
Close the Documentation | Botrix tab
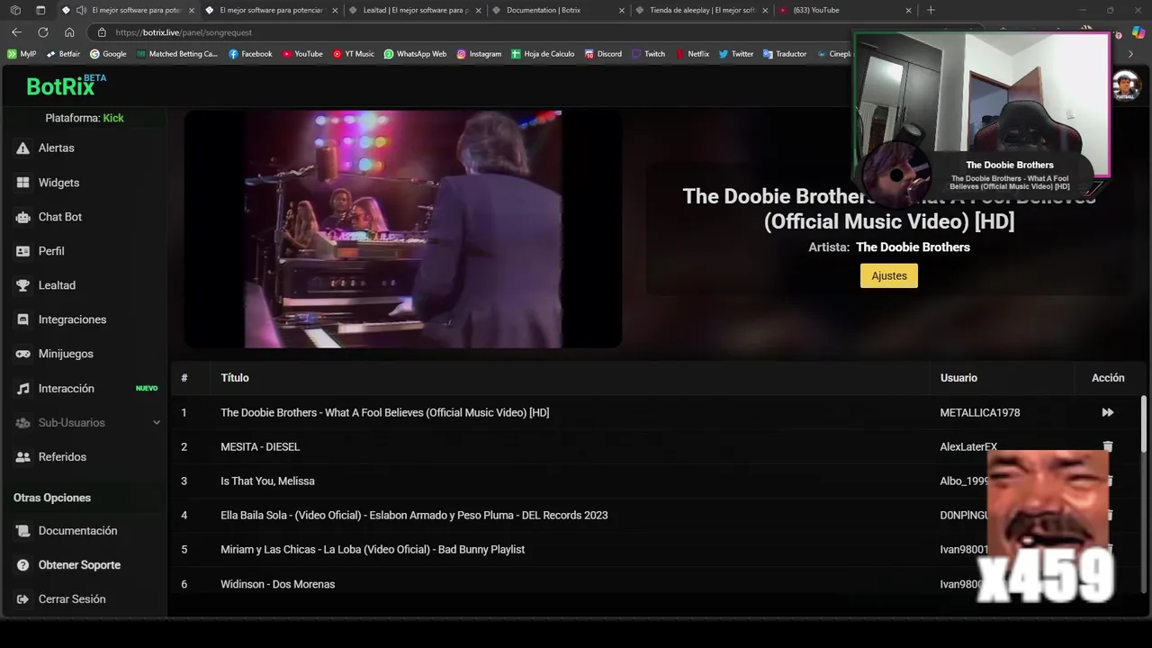pos(622,10)
